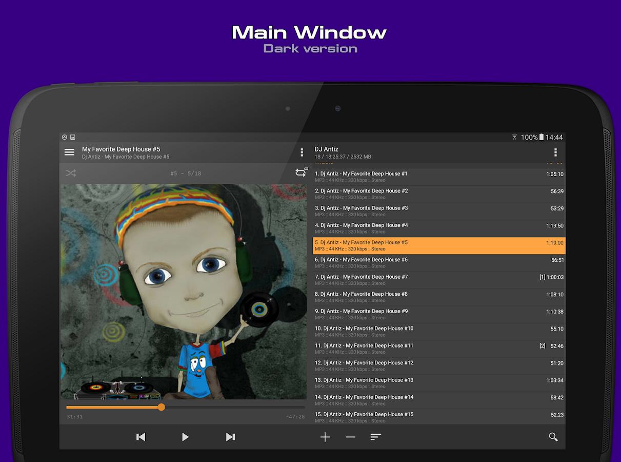
Task: Select track 15 My Favorite Deep House #15
Action: (439, 417)
